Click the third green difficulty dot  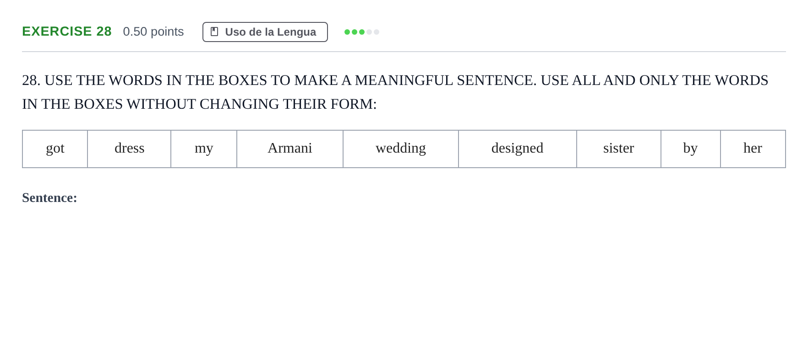point(362,32)
